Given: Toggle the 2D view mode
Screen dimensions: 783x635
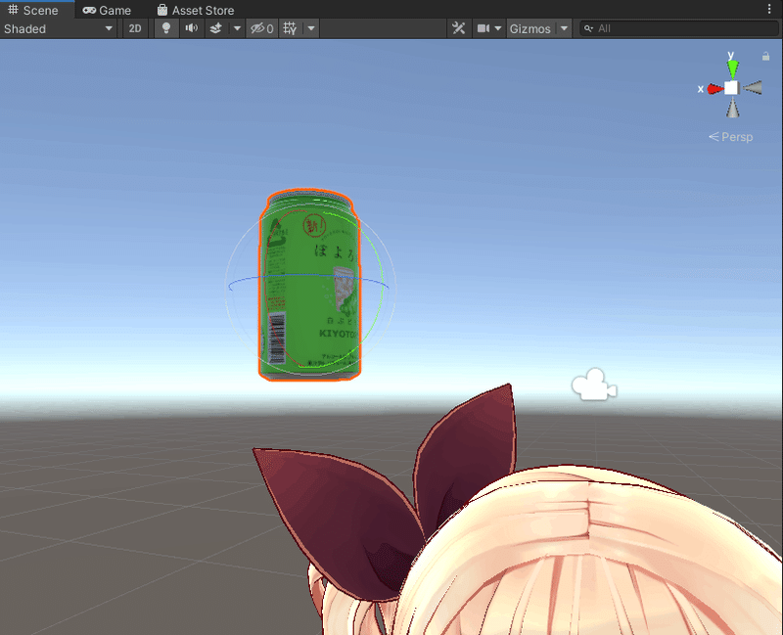Looking at the screenshot, I should click(x=134, y=28).
